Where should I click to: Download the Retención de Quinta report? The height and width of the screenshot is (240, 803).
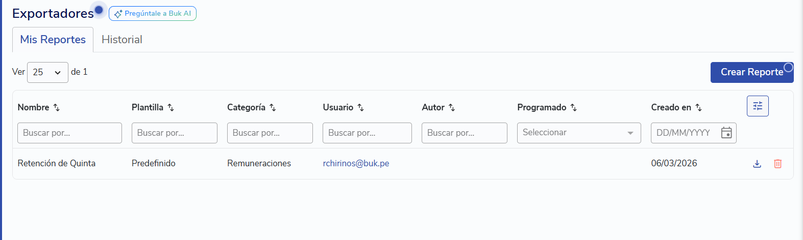(757, 164)
